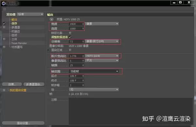Screen dimensions: 196x127
Task: Open the 渲染器 dropdown
Action: click(30, 14)
